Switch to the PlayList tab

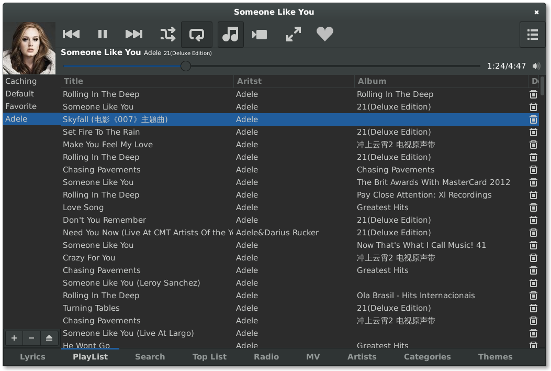pyautogui.click(x=91, y=356)
